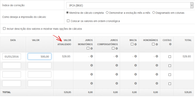Open Índice de correção IPCA dropdown

pos(130,5)
